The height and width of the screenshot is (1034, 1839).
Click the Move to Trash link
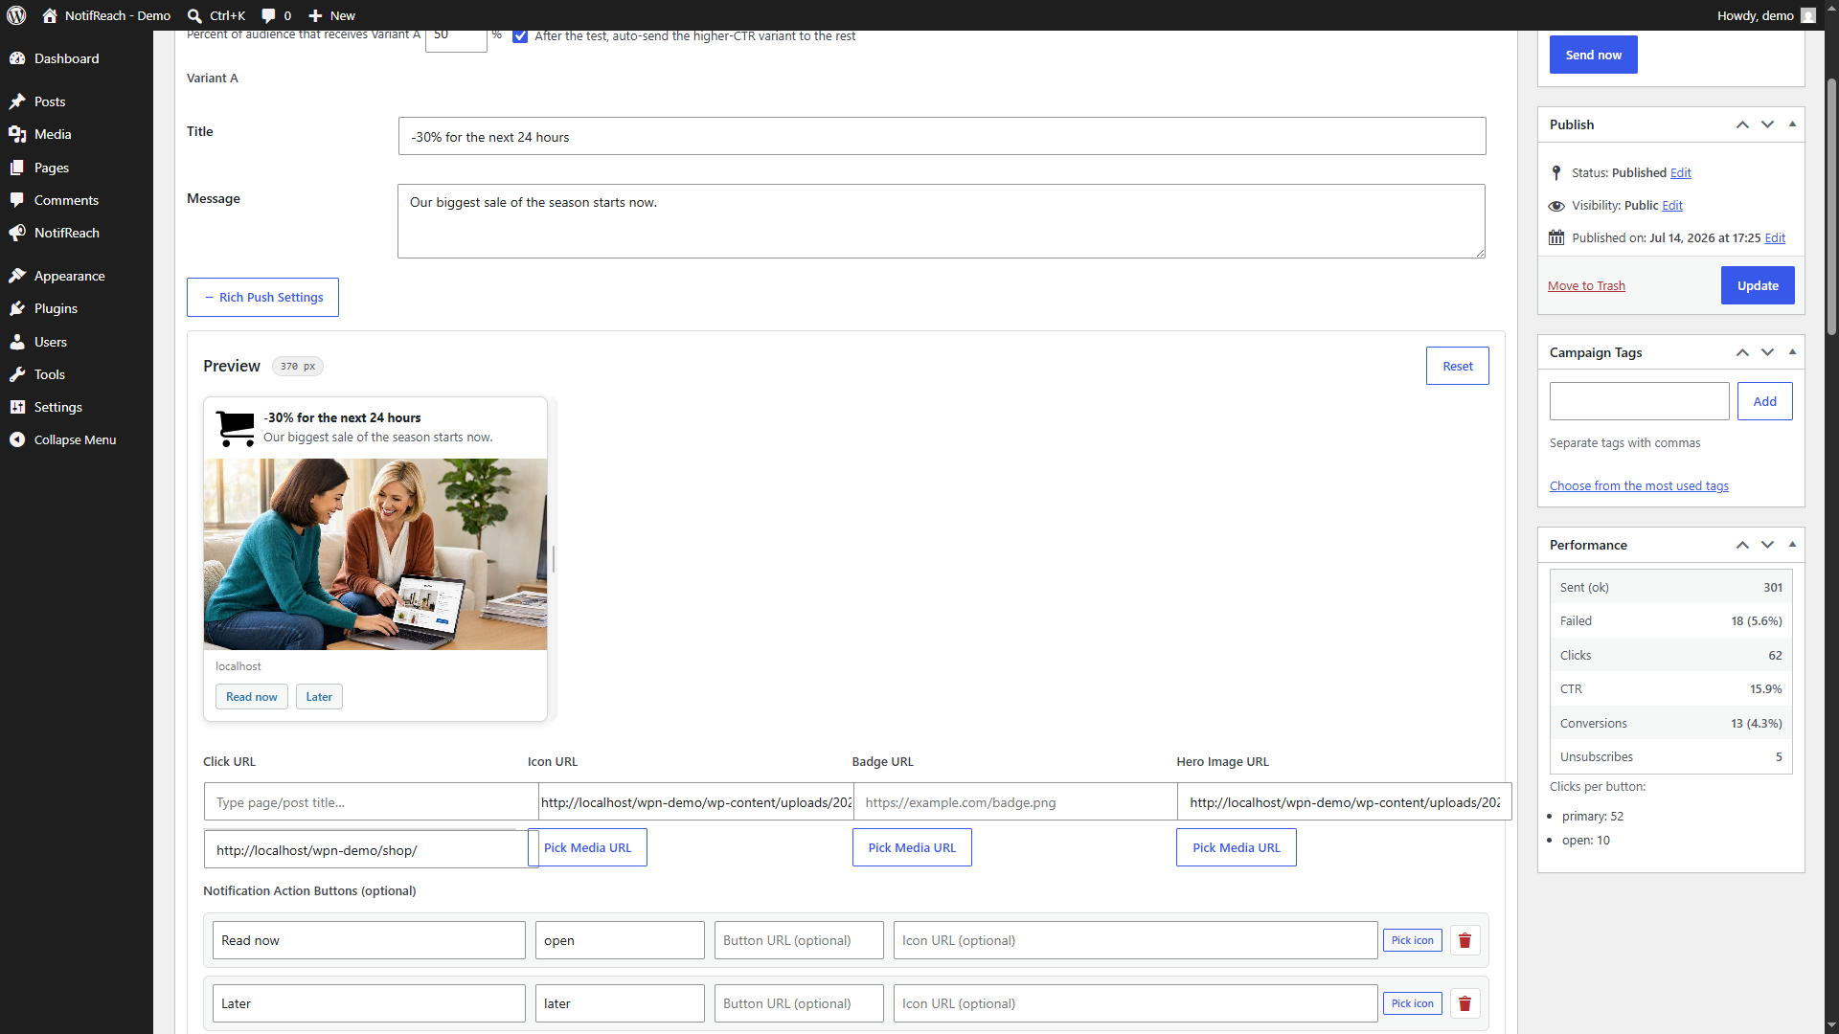coord(1586,285)
